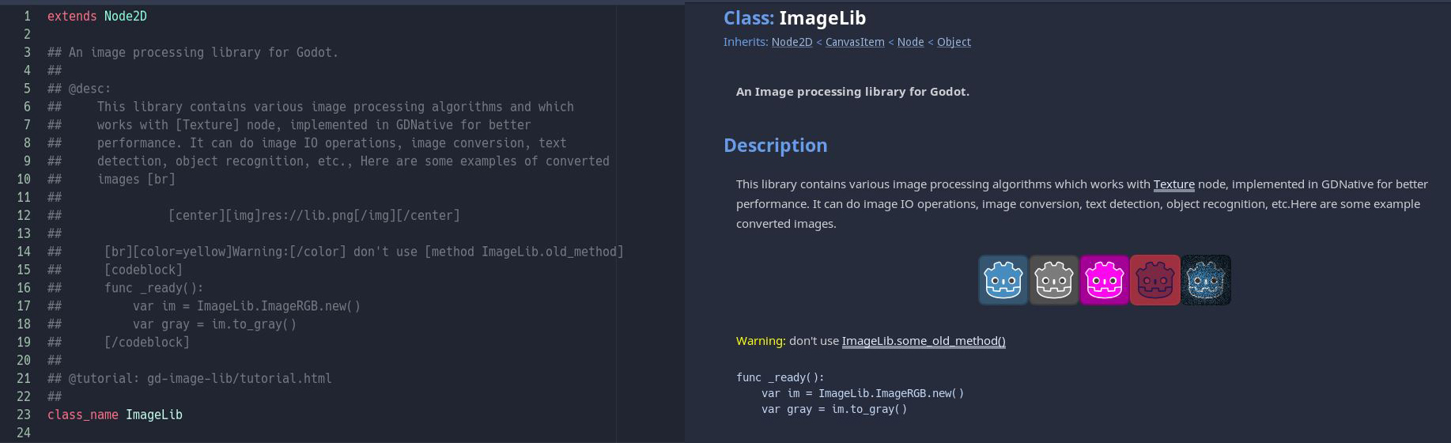Click the noisy dark-blue Godot logo image
Image resolution: width=1451 pixels, height=443 pixels.
click(1206, 280)
